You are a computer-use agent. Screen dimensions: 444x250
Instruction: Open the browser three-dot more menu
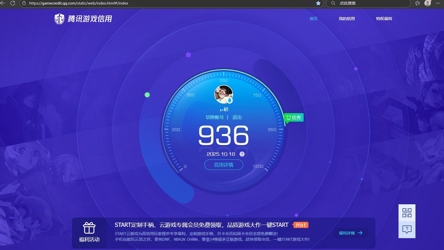tap(438, 3)
